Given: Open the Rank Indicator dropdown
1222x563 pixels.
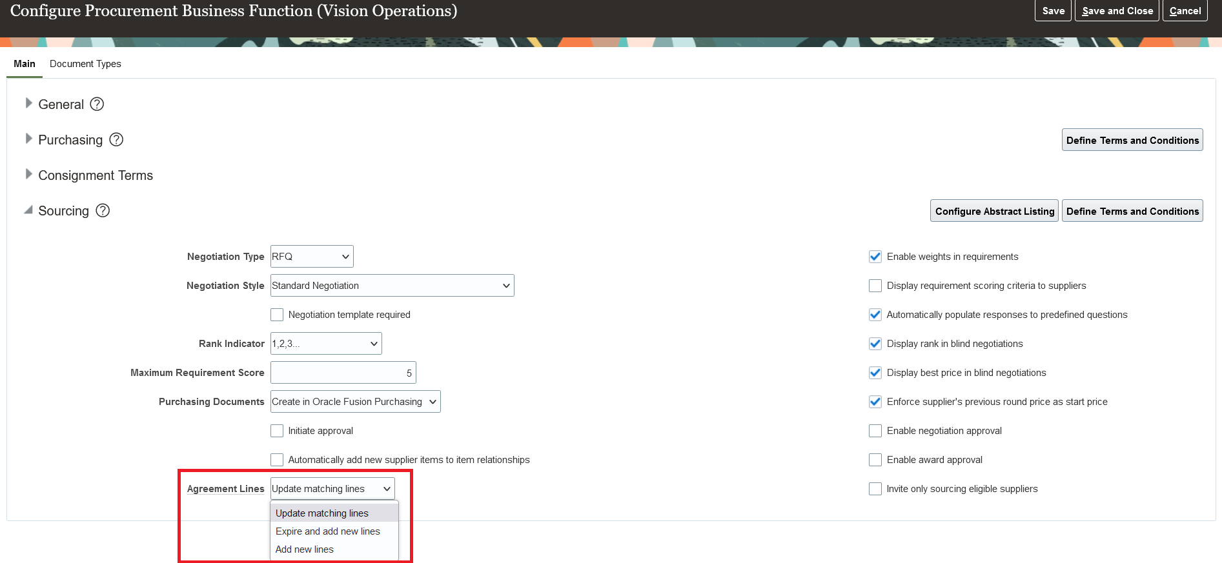Looking at the screenshot, I should (x=326, y=343).
